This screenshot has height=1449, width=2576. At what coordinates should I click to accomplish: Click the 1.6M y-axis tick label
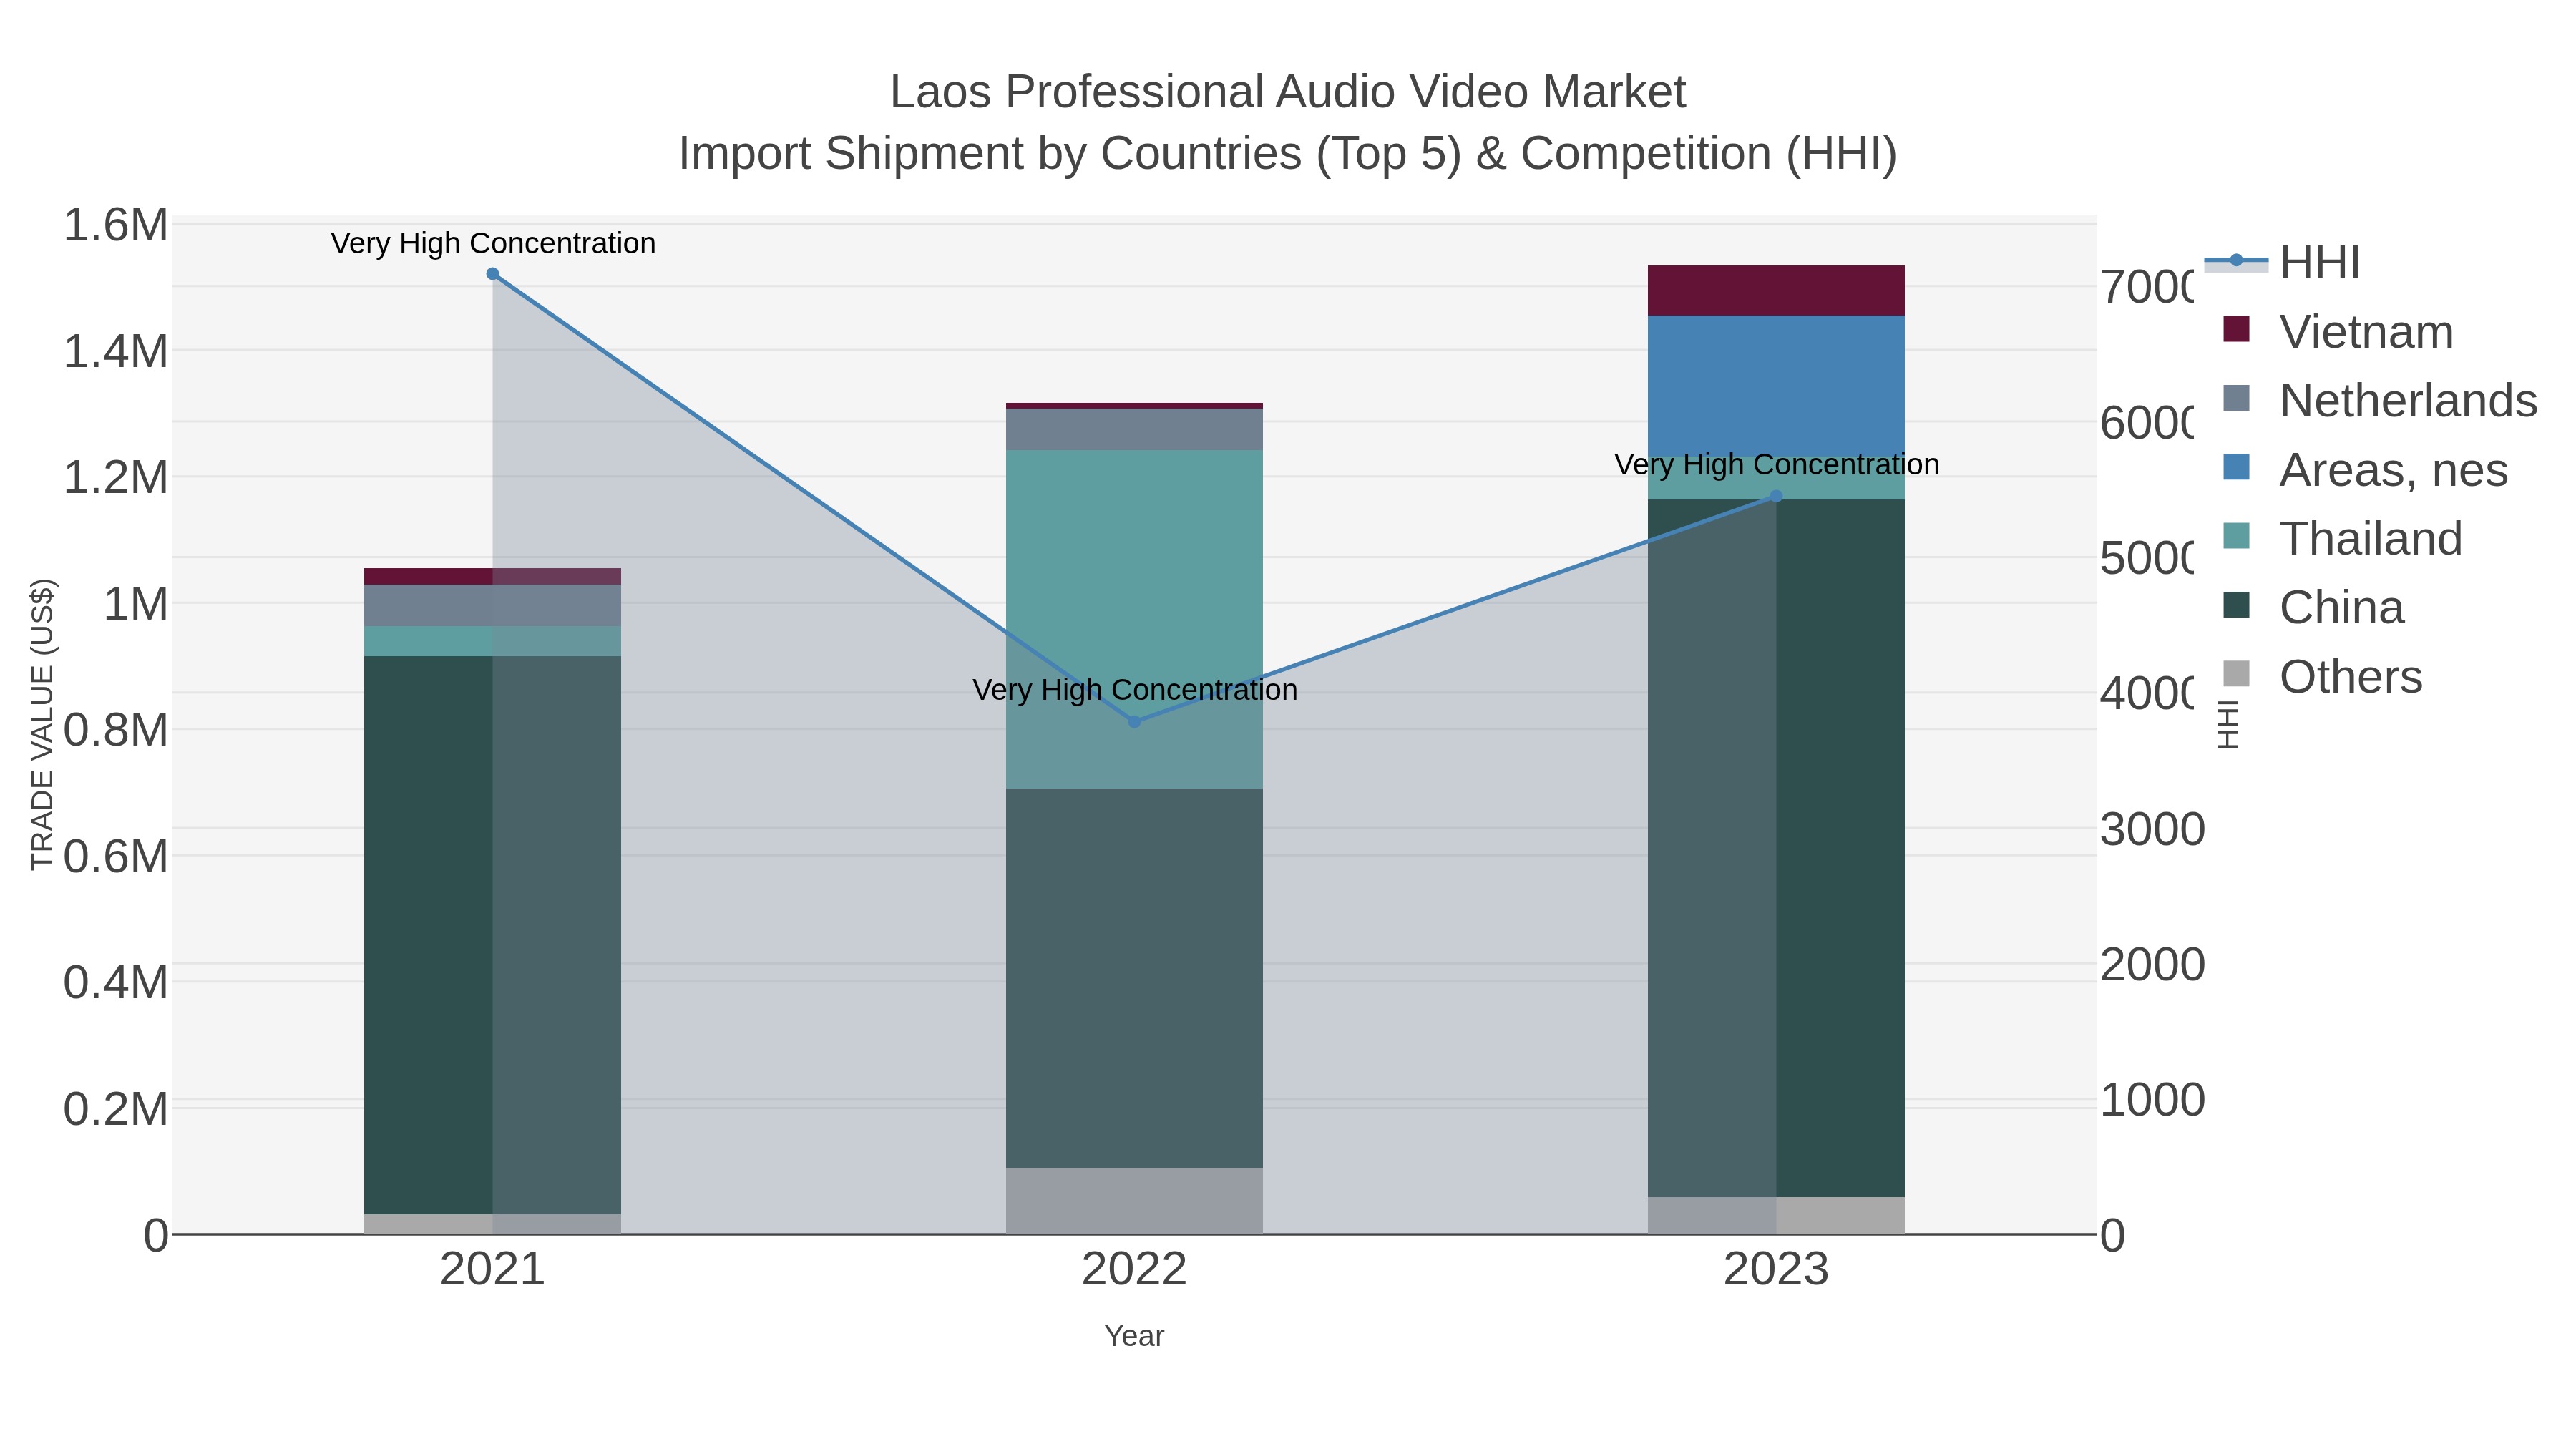pyautogui.click(x=116, y=225)
